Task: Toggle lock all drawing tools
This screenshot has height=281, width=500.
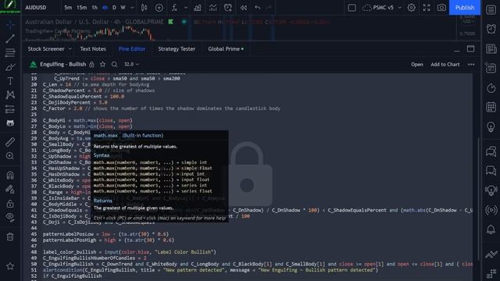Action: tap(10, 203)
